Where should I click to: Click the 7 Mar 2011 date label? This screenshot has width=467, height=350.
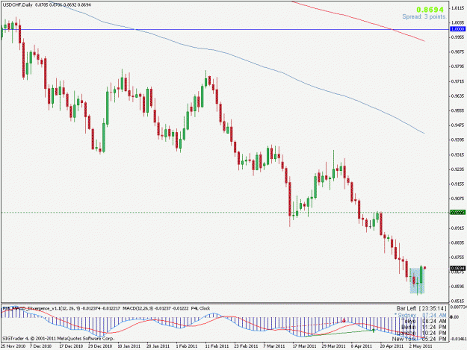point(274,346)
